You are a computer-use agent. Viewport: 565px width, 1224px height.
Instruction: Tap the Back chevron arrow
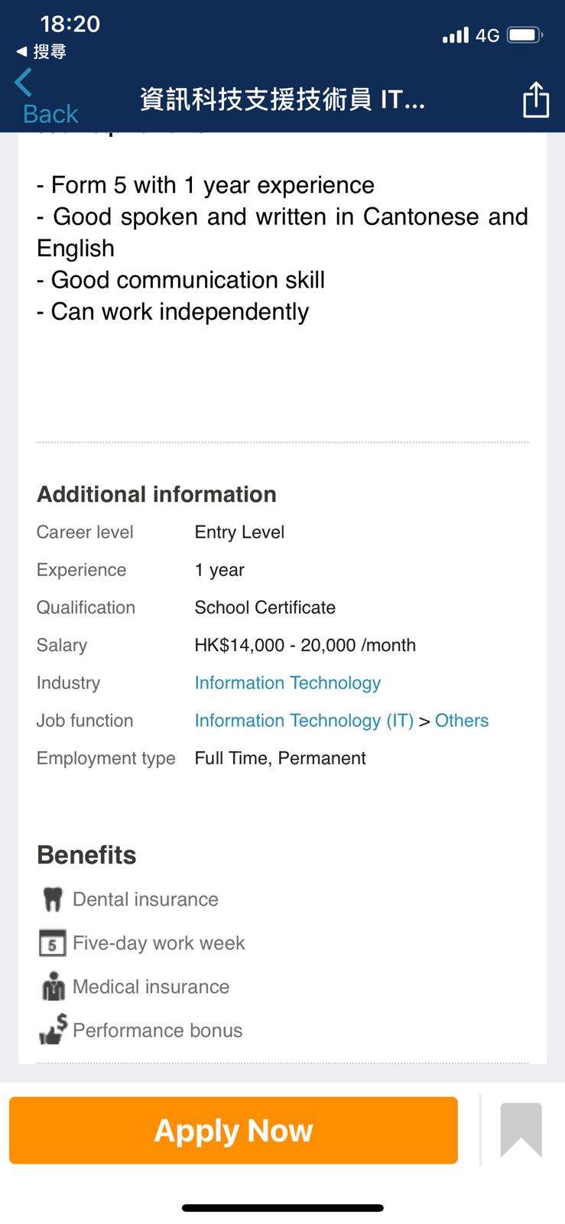(x=24, y=83)
